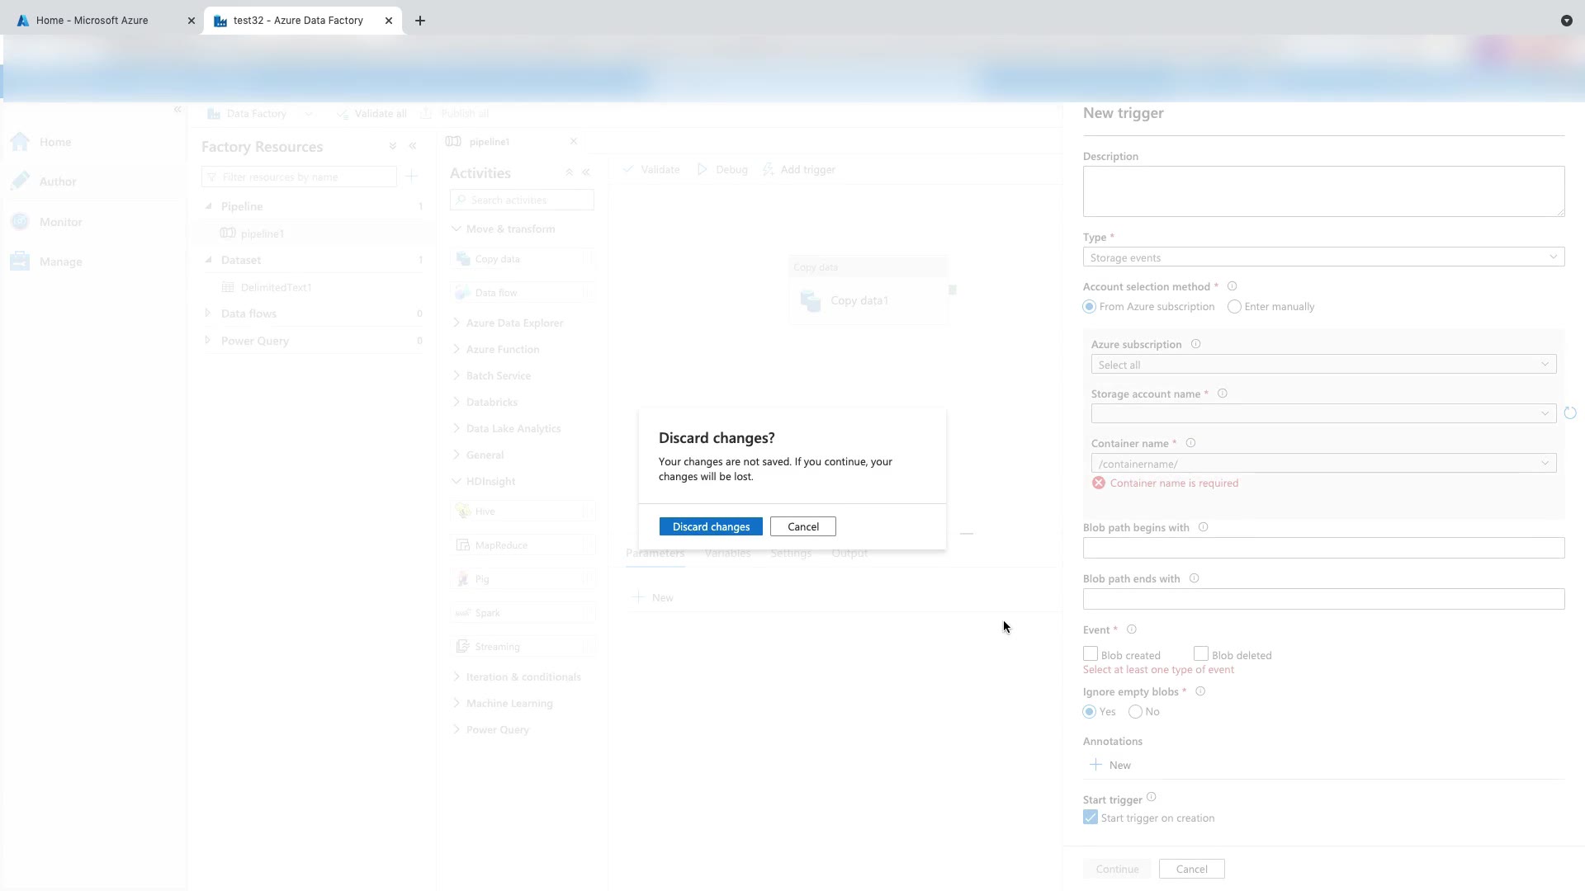Click the Description text area
The image size is (1585, 891).
(x=1322, y=191)
